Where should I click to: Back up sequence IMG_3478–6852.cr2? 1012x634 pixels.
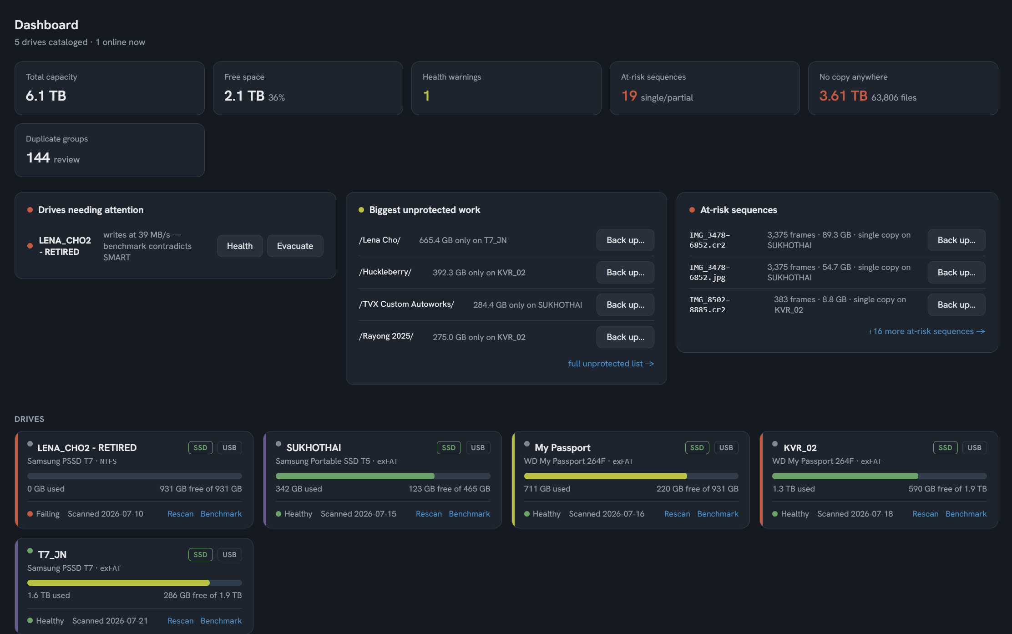[956, 240]
